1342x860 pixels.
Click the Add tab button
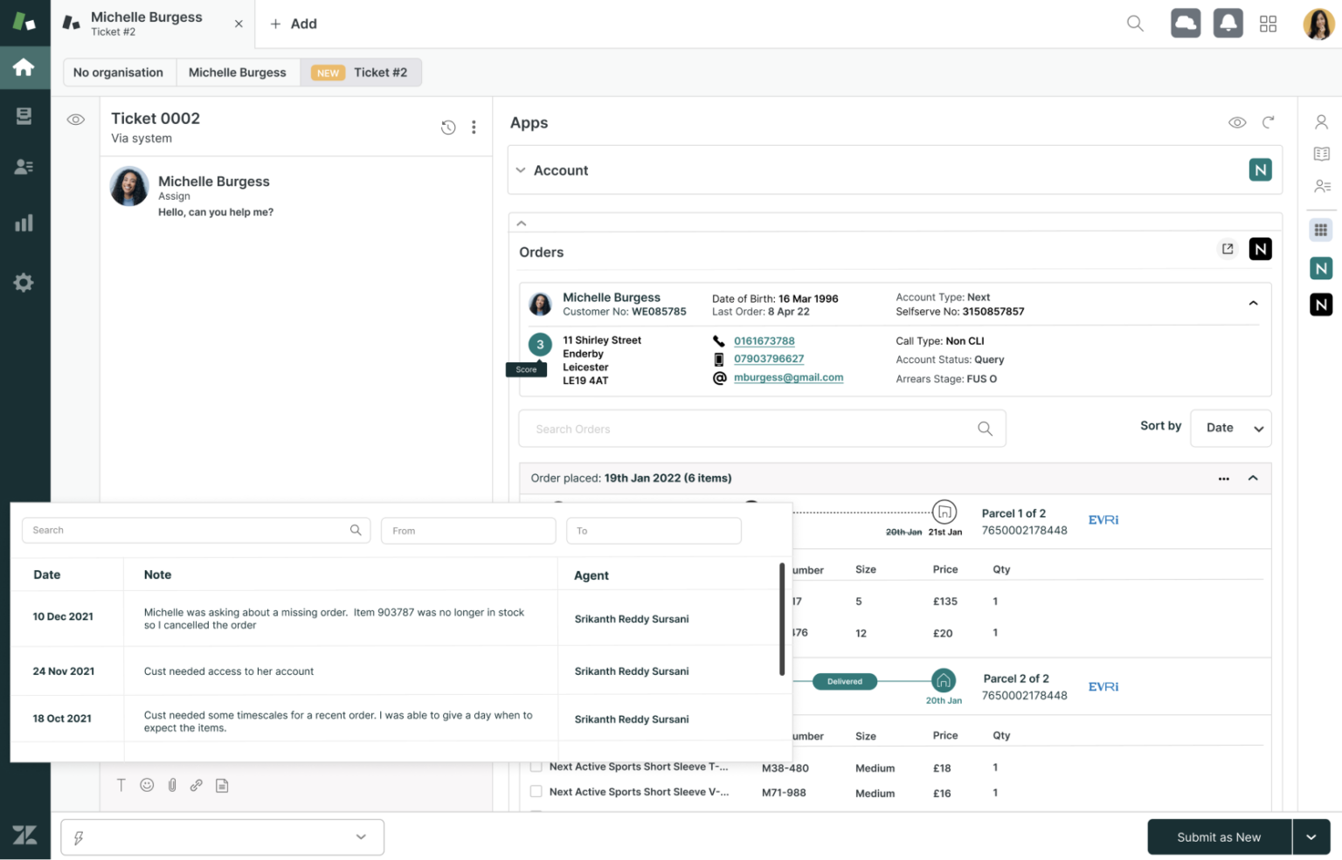point(293,24)
